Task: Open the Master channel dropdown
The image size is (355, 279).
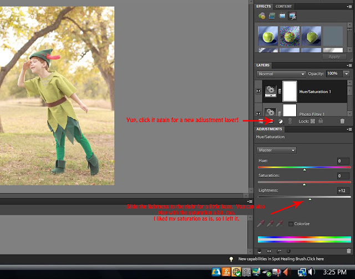Action: (276, 150)
